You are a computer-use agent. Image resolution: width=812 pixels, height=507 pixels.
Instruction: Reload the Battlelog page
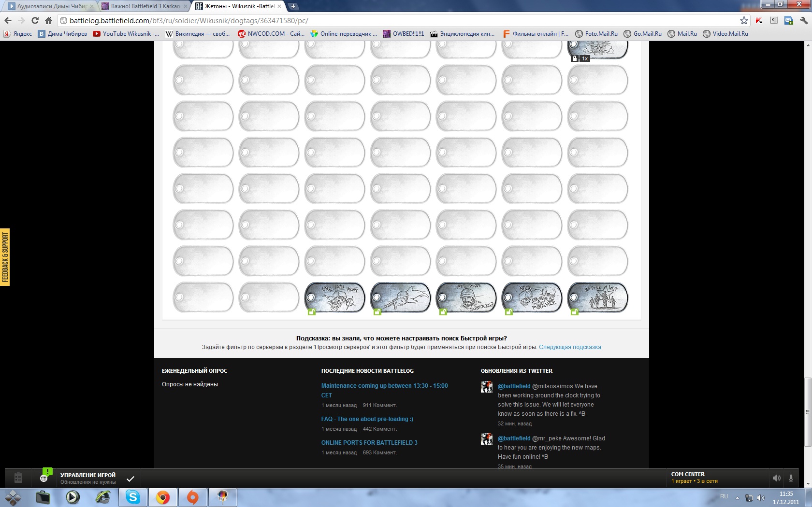coord(35,20)
